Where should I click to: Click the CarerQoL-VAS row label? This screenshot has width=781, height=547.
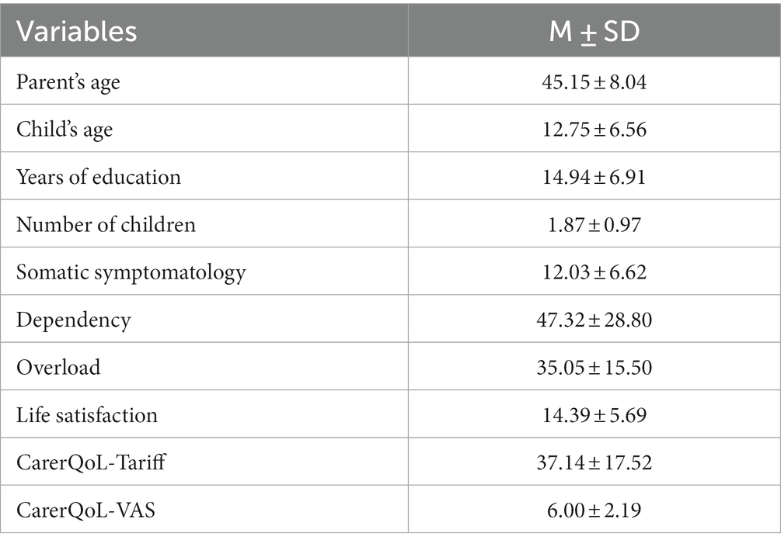(x=85, y=511)
